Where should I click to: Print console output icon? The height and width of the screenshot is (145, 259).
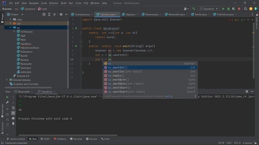pos(13,118)
